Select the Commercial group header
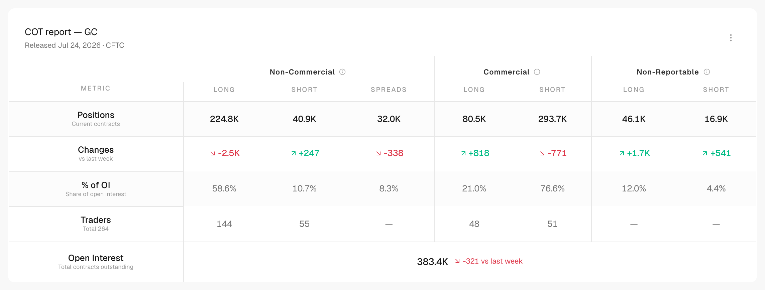Image resolution: width=765 pixels, height=290 pixels. click(507, 72)
